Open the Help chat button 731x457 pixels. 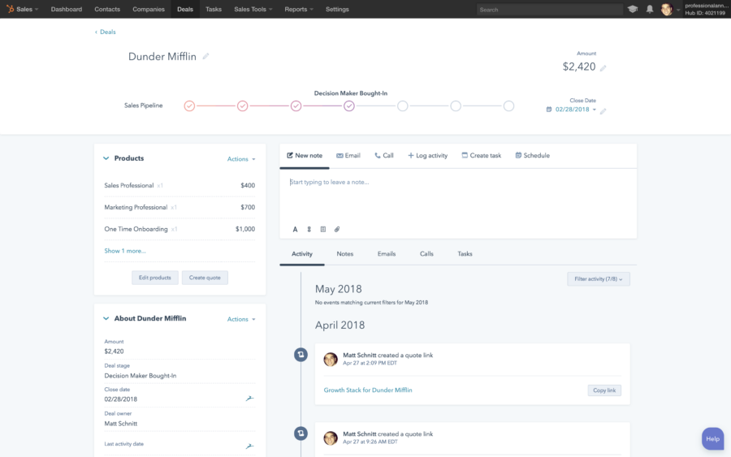(x=712, y=439)
